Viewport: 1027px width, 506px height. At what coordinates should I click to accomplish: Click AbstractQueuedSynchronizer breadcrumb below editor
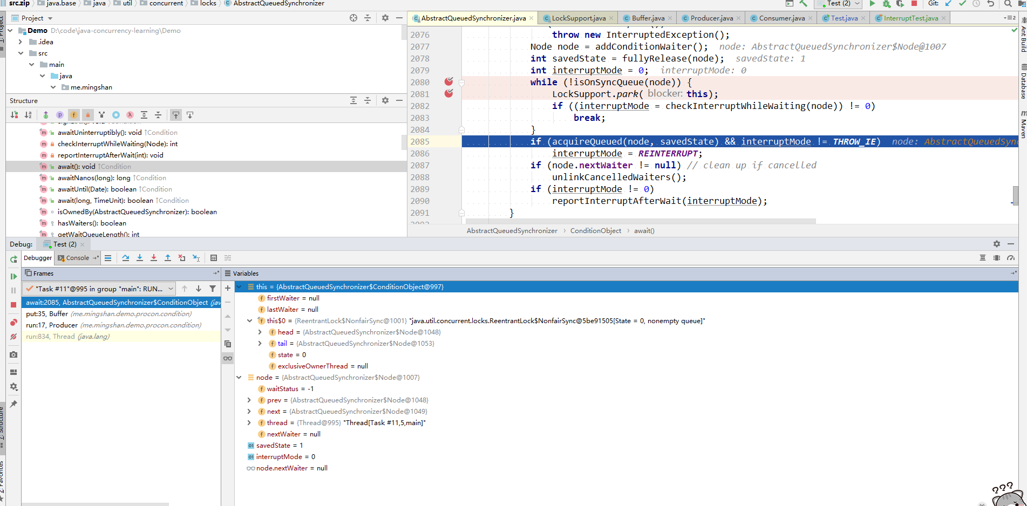(x=512, y=230)
